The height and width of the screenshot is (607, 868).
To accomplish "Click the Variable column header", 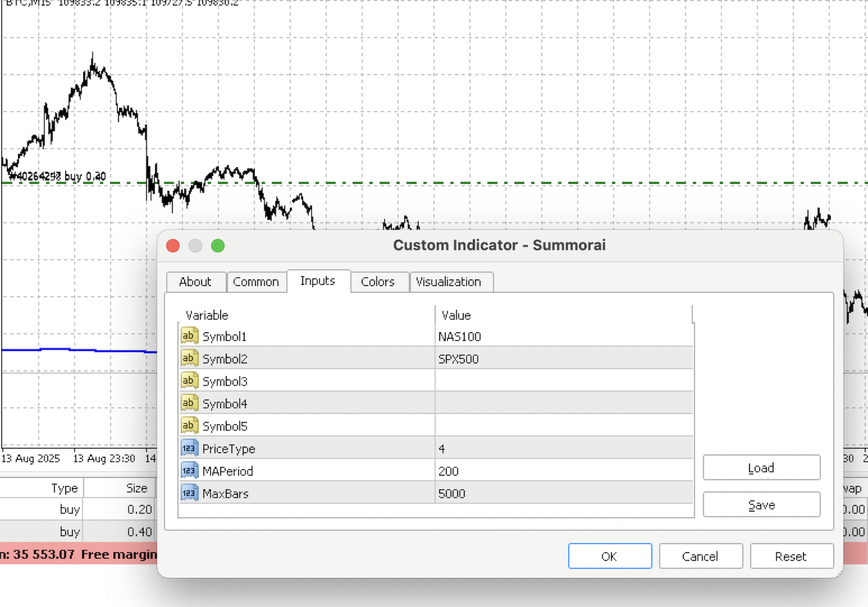I will coord(307,315).
